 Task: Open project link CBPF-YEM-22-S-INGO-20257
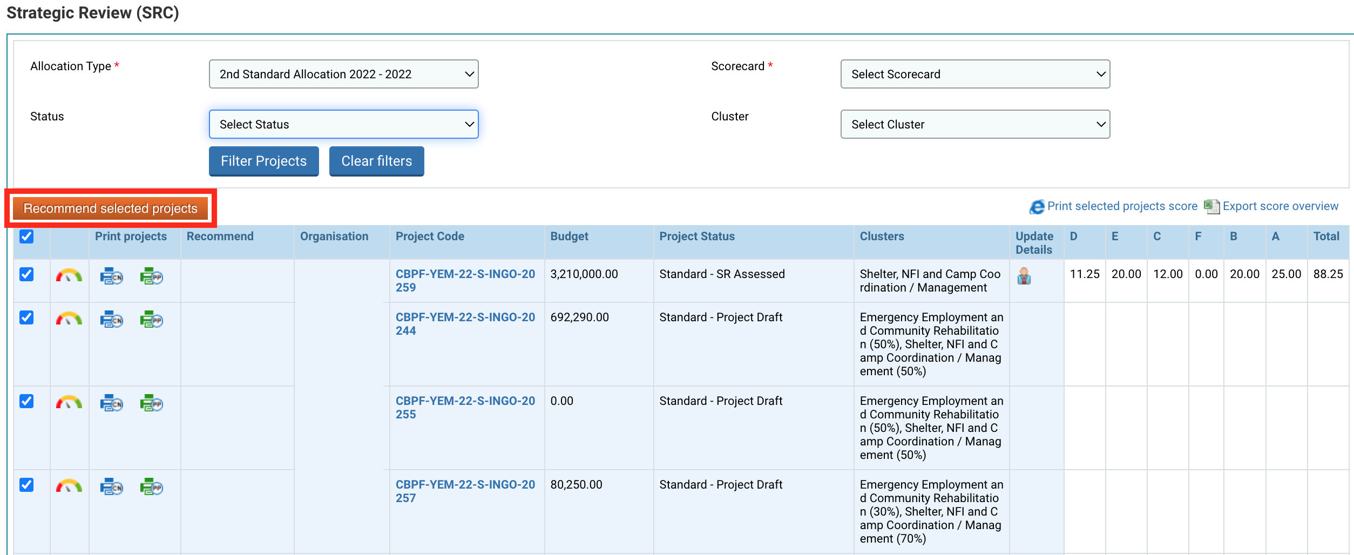coord(465,491)
